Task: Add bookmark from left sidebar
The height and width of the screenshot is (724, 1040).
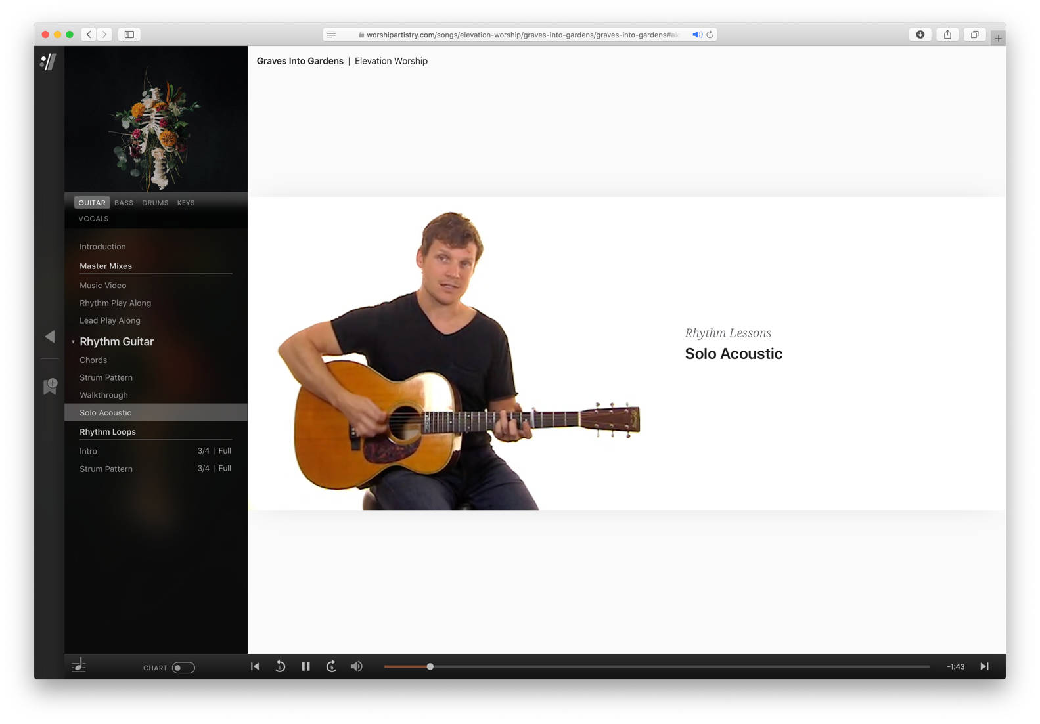Action: tap(50, 386)
